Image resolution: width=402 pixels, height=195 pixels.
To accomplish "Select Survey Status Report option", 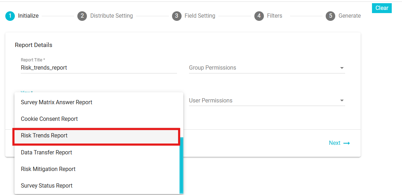I will (x=97, y=186).
